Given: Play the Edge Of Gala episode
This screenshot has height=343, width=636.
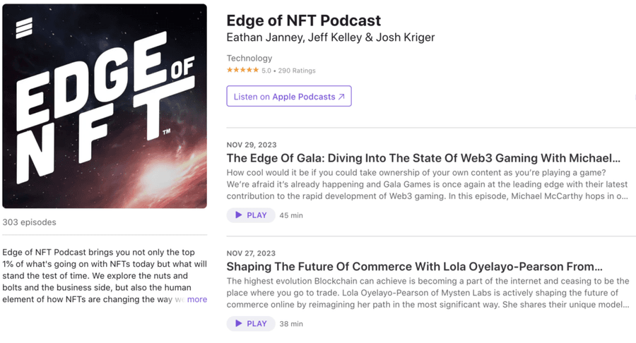Looking at the screenshot, I should point(251,215).
